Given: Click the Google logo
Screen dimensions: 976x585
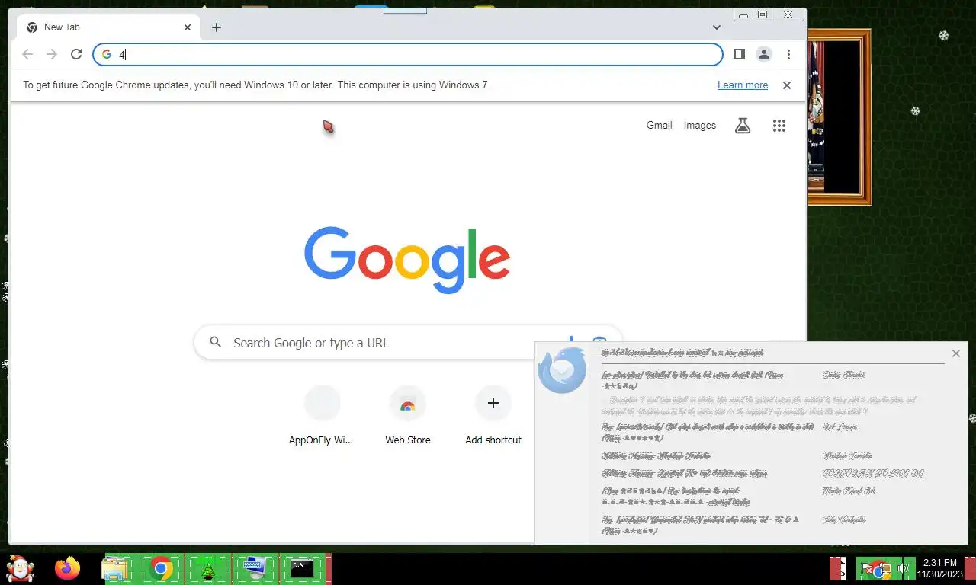Looking at the screenshot, I should coord(408,259).
